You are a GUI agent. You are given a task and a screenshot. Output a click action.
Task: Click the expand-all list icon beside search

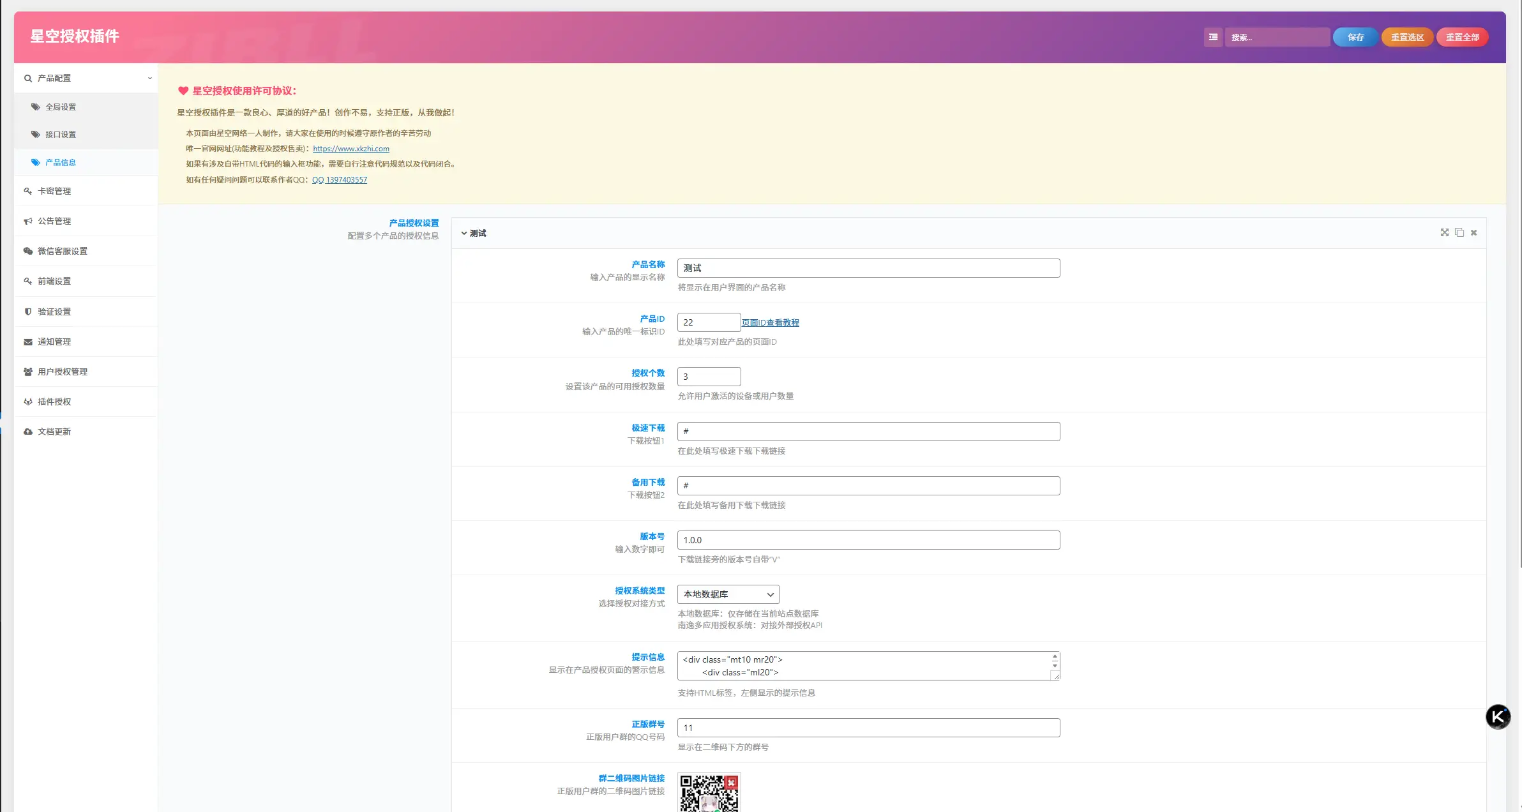(x=1213, y=37)
